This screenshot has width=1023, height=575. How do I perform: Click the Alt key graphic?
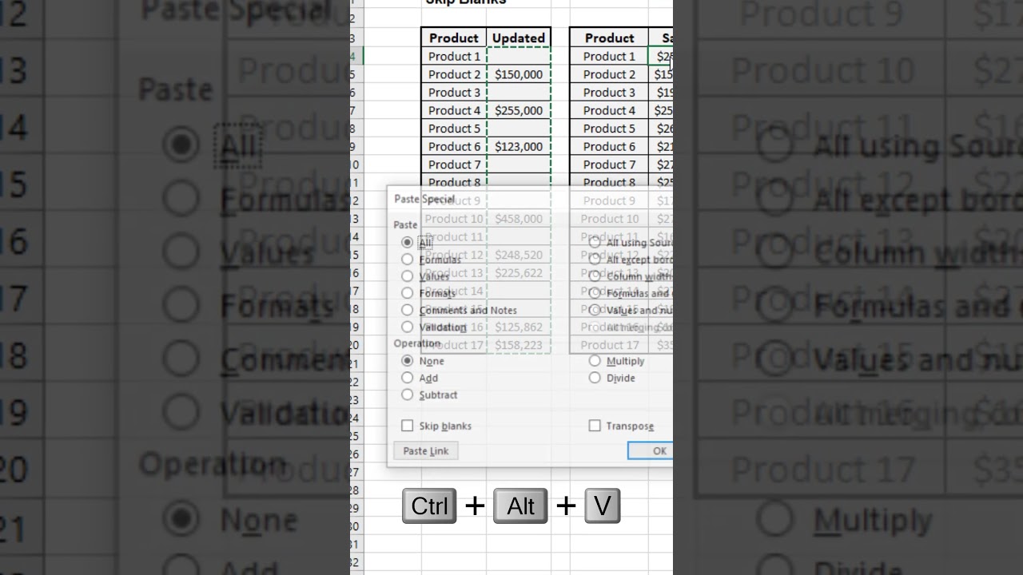(x=520, y=506)
